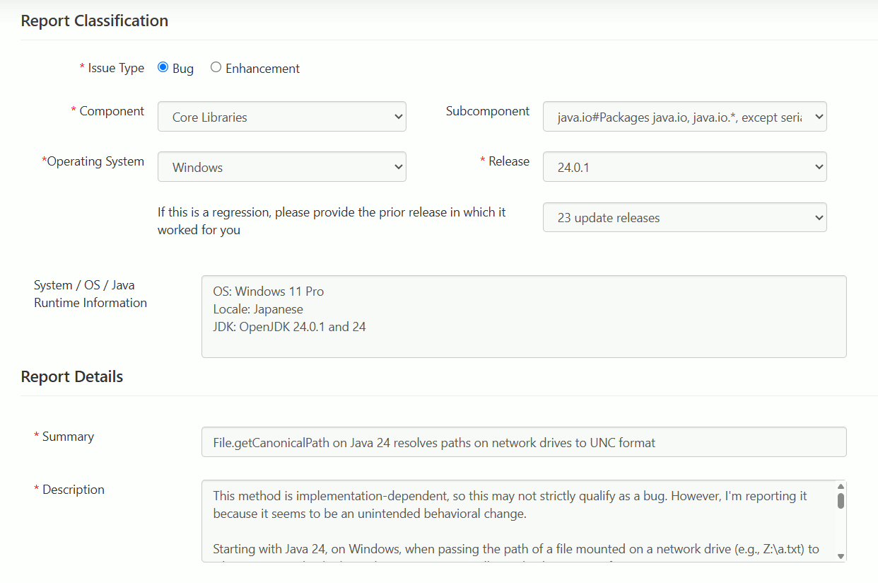Viewport: 878px width, 583px height.
Task: Click the scroll-down arrow in the Description box
Action: [x=841, y=556]
